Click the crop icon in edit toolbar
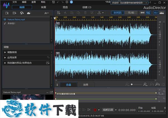Screen dimensions: 168x118 tap(92, 13)
